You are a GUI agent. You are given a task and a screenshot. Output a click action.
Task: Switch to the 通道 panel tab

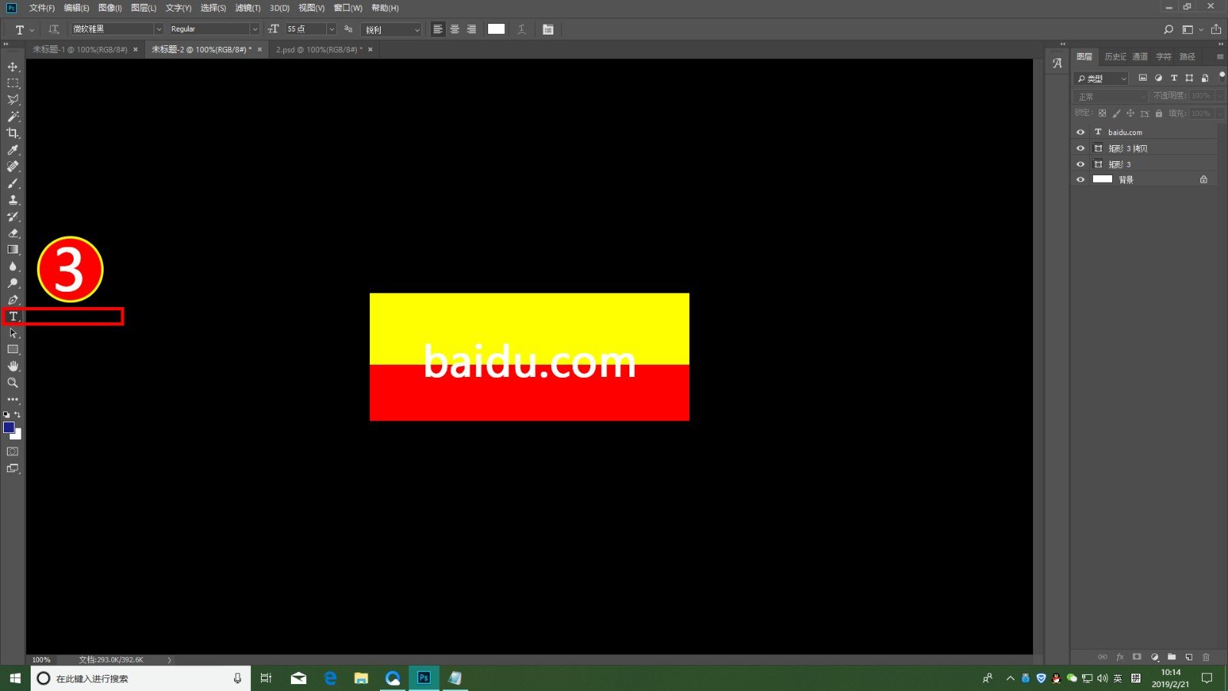click(x=1140, y=57)
